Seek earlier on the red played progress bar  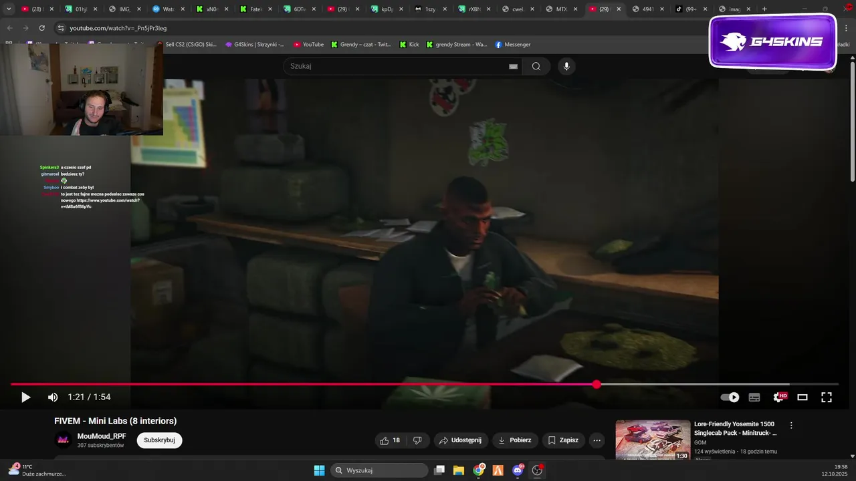[303, 384]
